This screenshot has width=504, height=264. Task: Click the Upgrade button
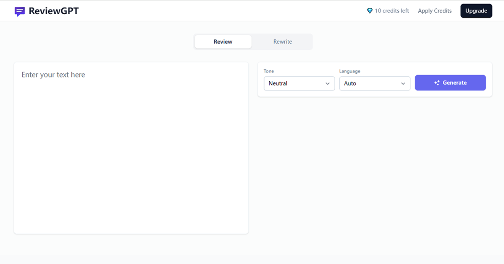[476, 11]
